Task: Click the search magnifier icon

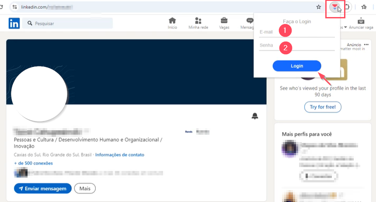Action: coord(30,23)
